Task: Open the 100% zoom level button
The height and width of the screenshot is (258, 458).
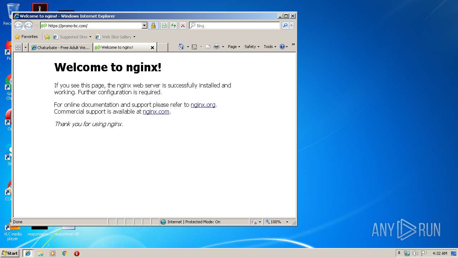Action: point(274,222)
